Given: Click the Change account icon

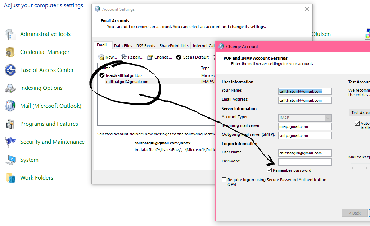Looking at the screenshot, I should (x=150, y=57).
